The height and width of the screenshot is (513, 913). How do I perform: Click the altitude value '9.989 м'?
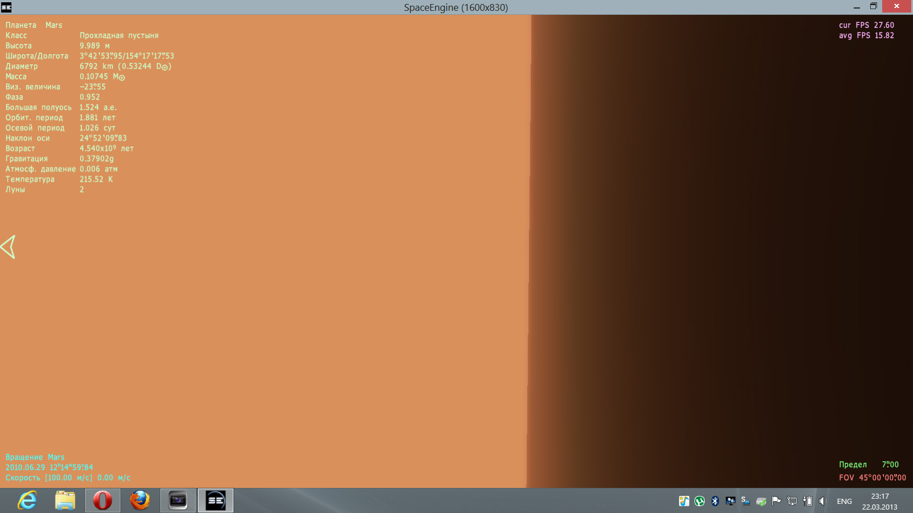pyautogui.click(x=95, y=46)
